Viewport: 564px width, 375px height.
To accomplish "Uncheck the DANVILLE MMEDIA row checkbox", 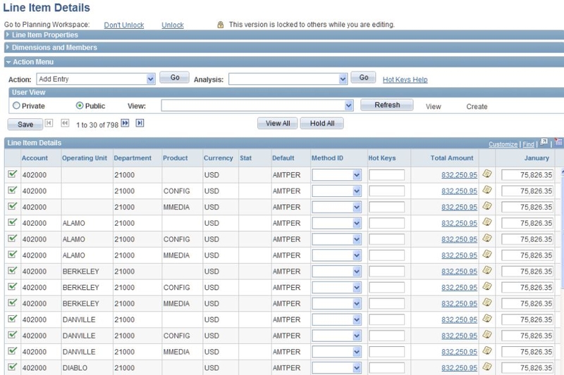I will pyautogui.click(x=12, y=351).
